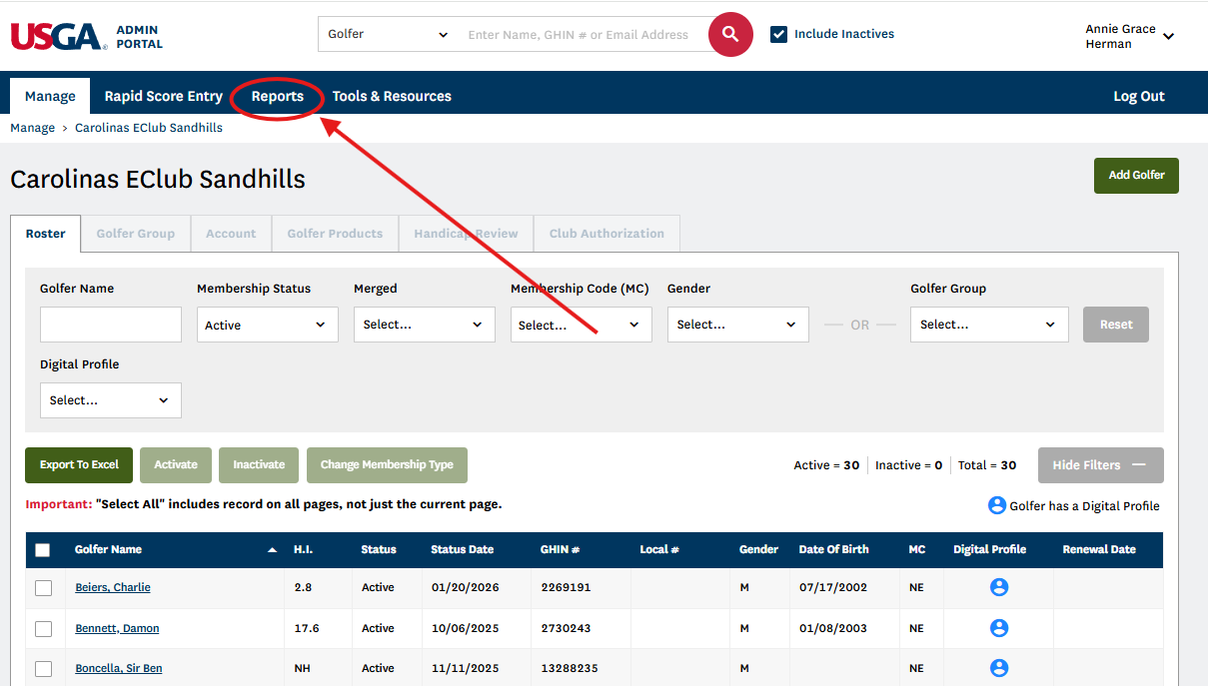
Task: Open the Annie Grace Herman account chevron
Action: click(1168, 37)
